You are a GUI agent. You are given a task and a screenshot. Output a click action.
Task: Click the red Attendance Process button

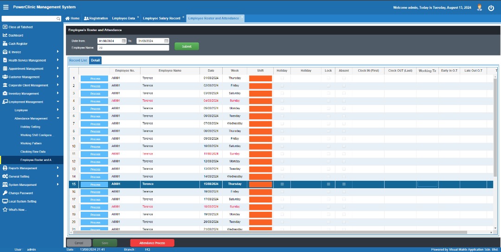152,243
